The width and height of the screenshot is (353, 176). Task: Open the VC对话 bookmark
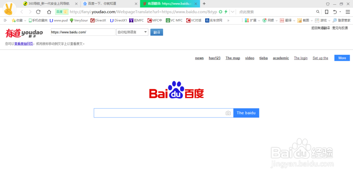click(x=194, y=20)
